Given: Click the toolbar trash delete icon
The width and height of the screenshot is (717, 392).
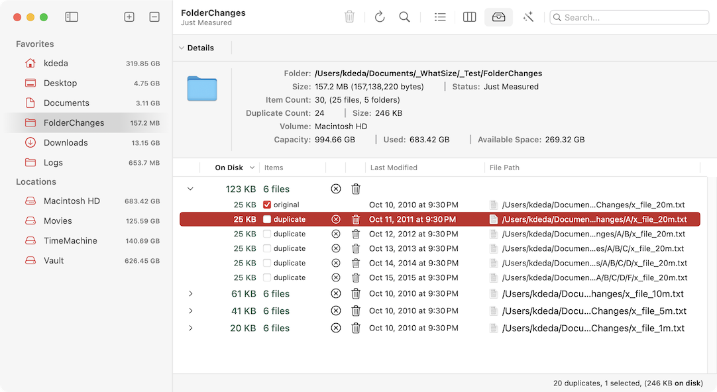Looking at the screenshot, I should tap(350, 17).
